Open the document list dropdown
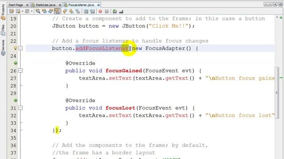The image size is (284, 159). 275,4
